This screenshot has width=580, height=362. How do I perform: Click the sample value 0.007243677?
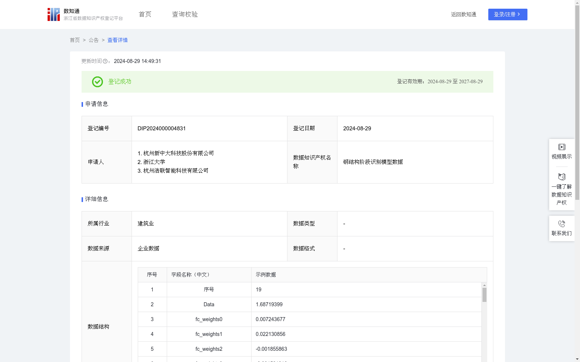tap(270, 319)
